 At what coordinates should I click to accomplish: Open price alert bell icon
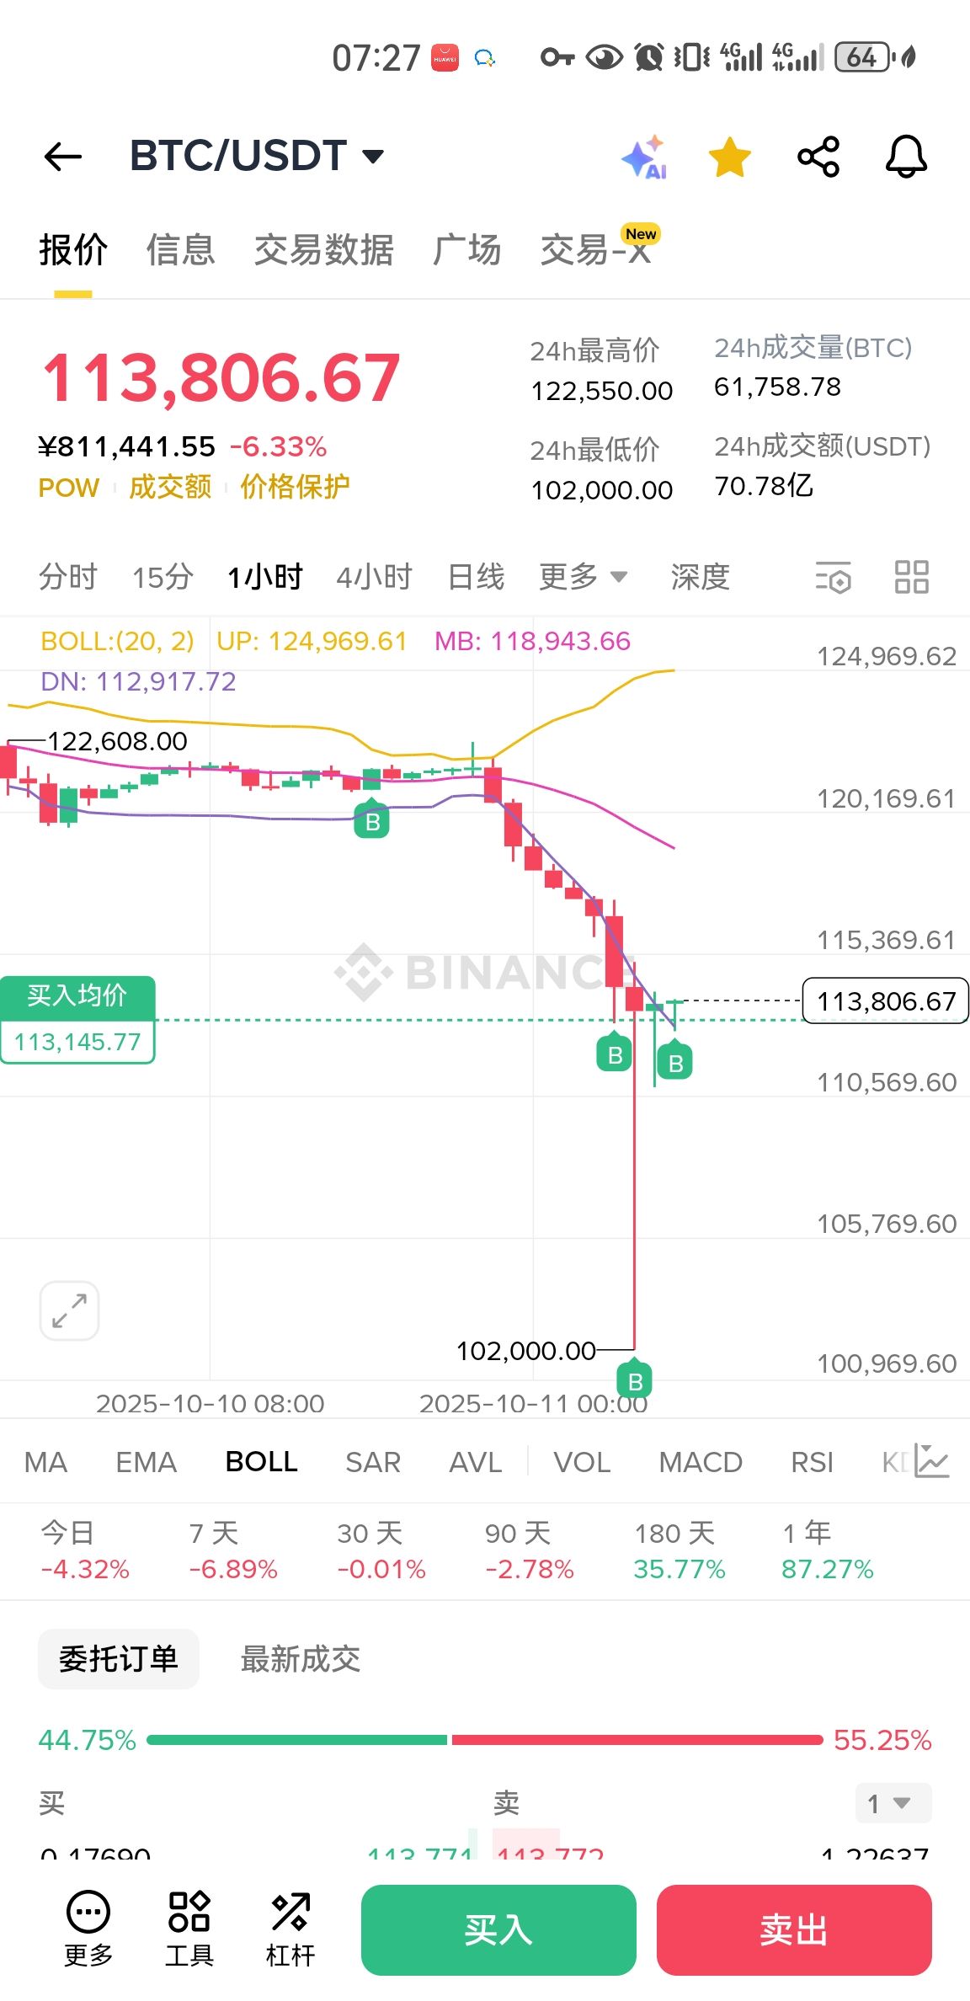(906, 157)
